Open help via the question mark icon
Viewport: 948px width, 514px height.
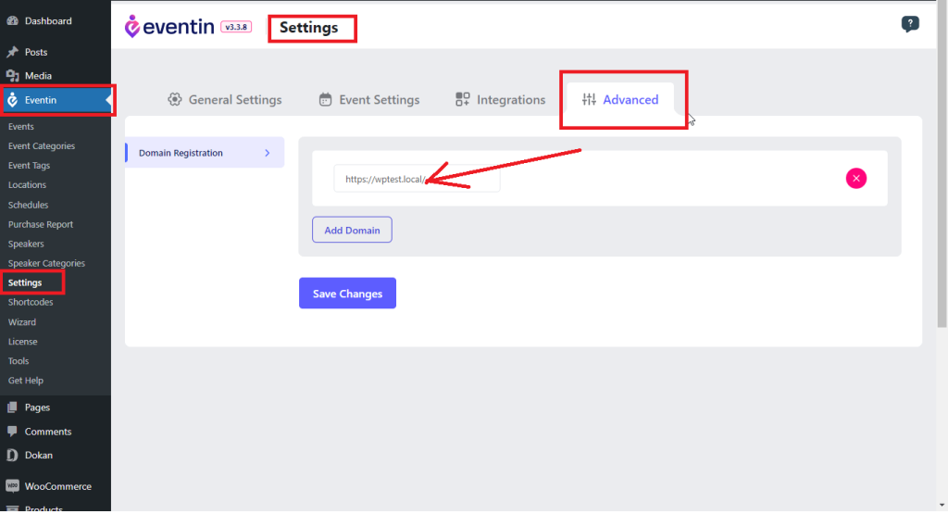910,24
